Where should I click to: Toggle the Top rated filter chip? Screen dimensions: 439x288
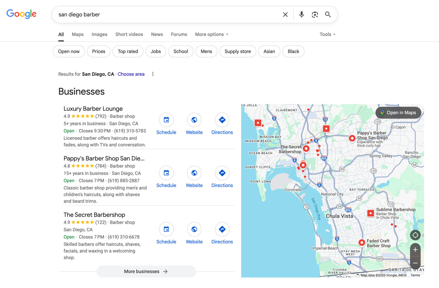pyautogui.click(x=128, y=51)
